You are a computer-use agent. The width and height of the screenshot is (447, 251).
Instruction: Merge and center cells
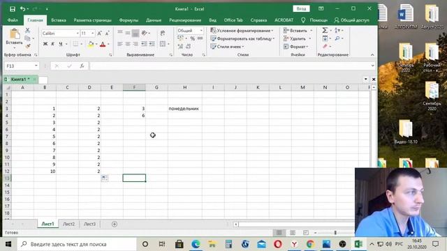pyautogui.click(x=163, y=44)
